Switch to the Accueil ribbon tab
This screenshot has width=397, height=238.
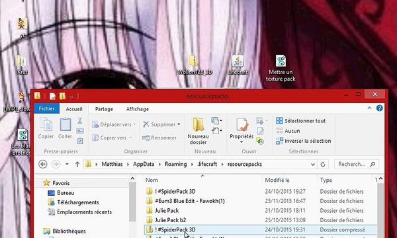[x=74, y=109]
